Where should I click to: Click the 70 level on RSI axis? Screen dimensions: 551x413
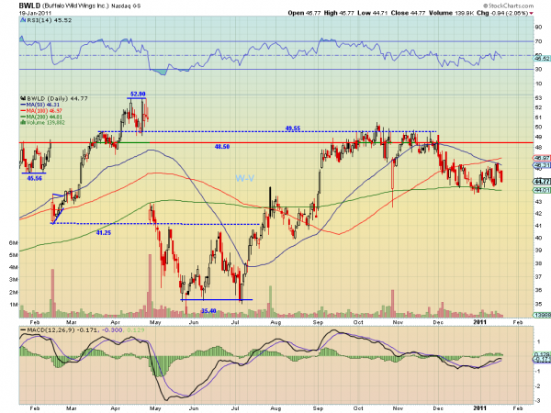[x=538, y=41]
